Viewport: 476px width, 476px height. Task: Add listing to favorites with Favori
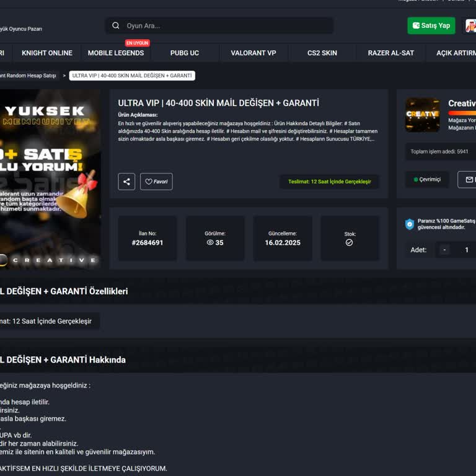(156, 182)
